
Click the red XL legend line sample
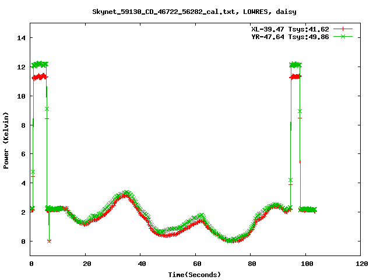343,29
